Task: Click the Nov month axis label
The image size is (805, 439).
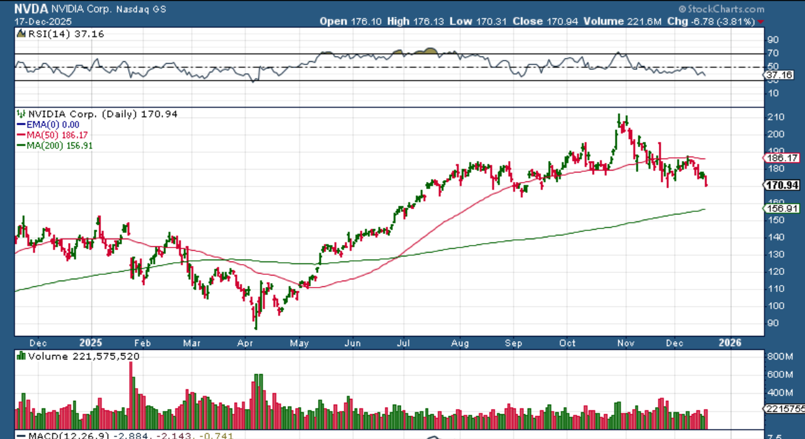Action: point(626,343)
